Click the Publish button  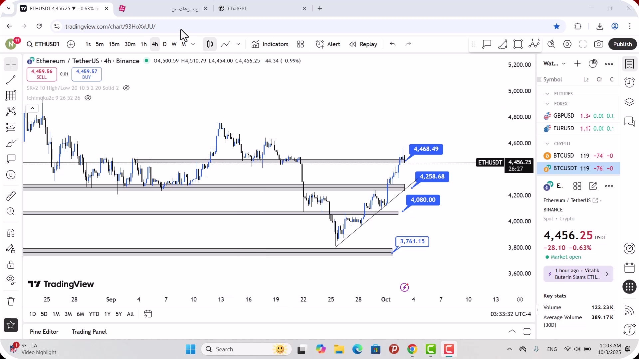click(x=622, y=44)
